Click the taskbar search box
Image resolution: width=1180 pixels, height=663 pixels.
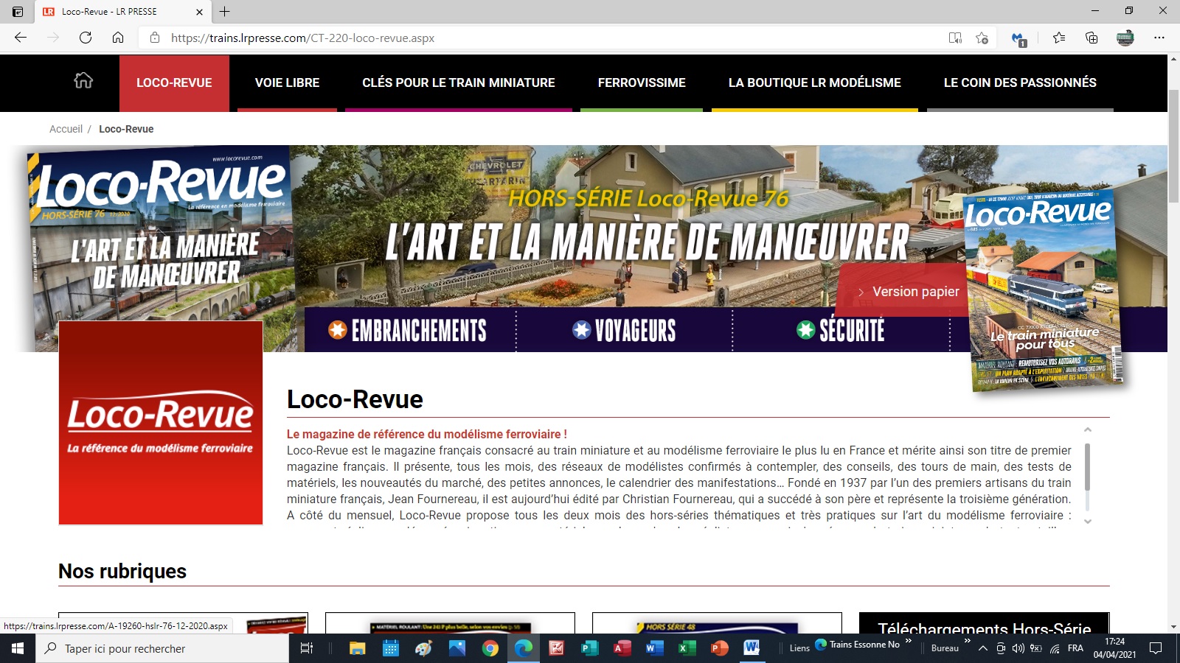point(162,648)
